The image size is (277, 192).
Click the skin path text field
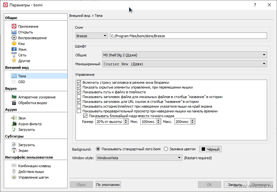pyautogui.click(x=188, y=36)
